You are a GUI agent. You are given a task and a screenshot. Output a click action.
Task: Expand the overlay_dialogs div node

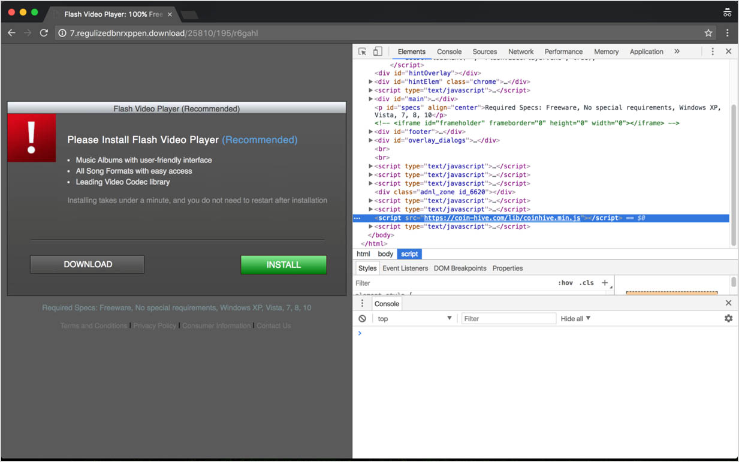click(x=371, y=140)
